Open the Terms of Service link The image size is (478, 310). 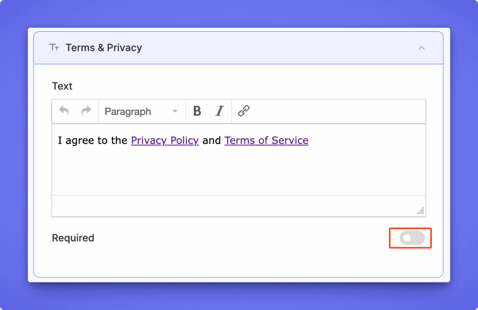tap(266, 141)
